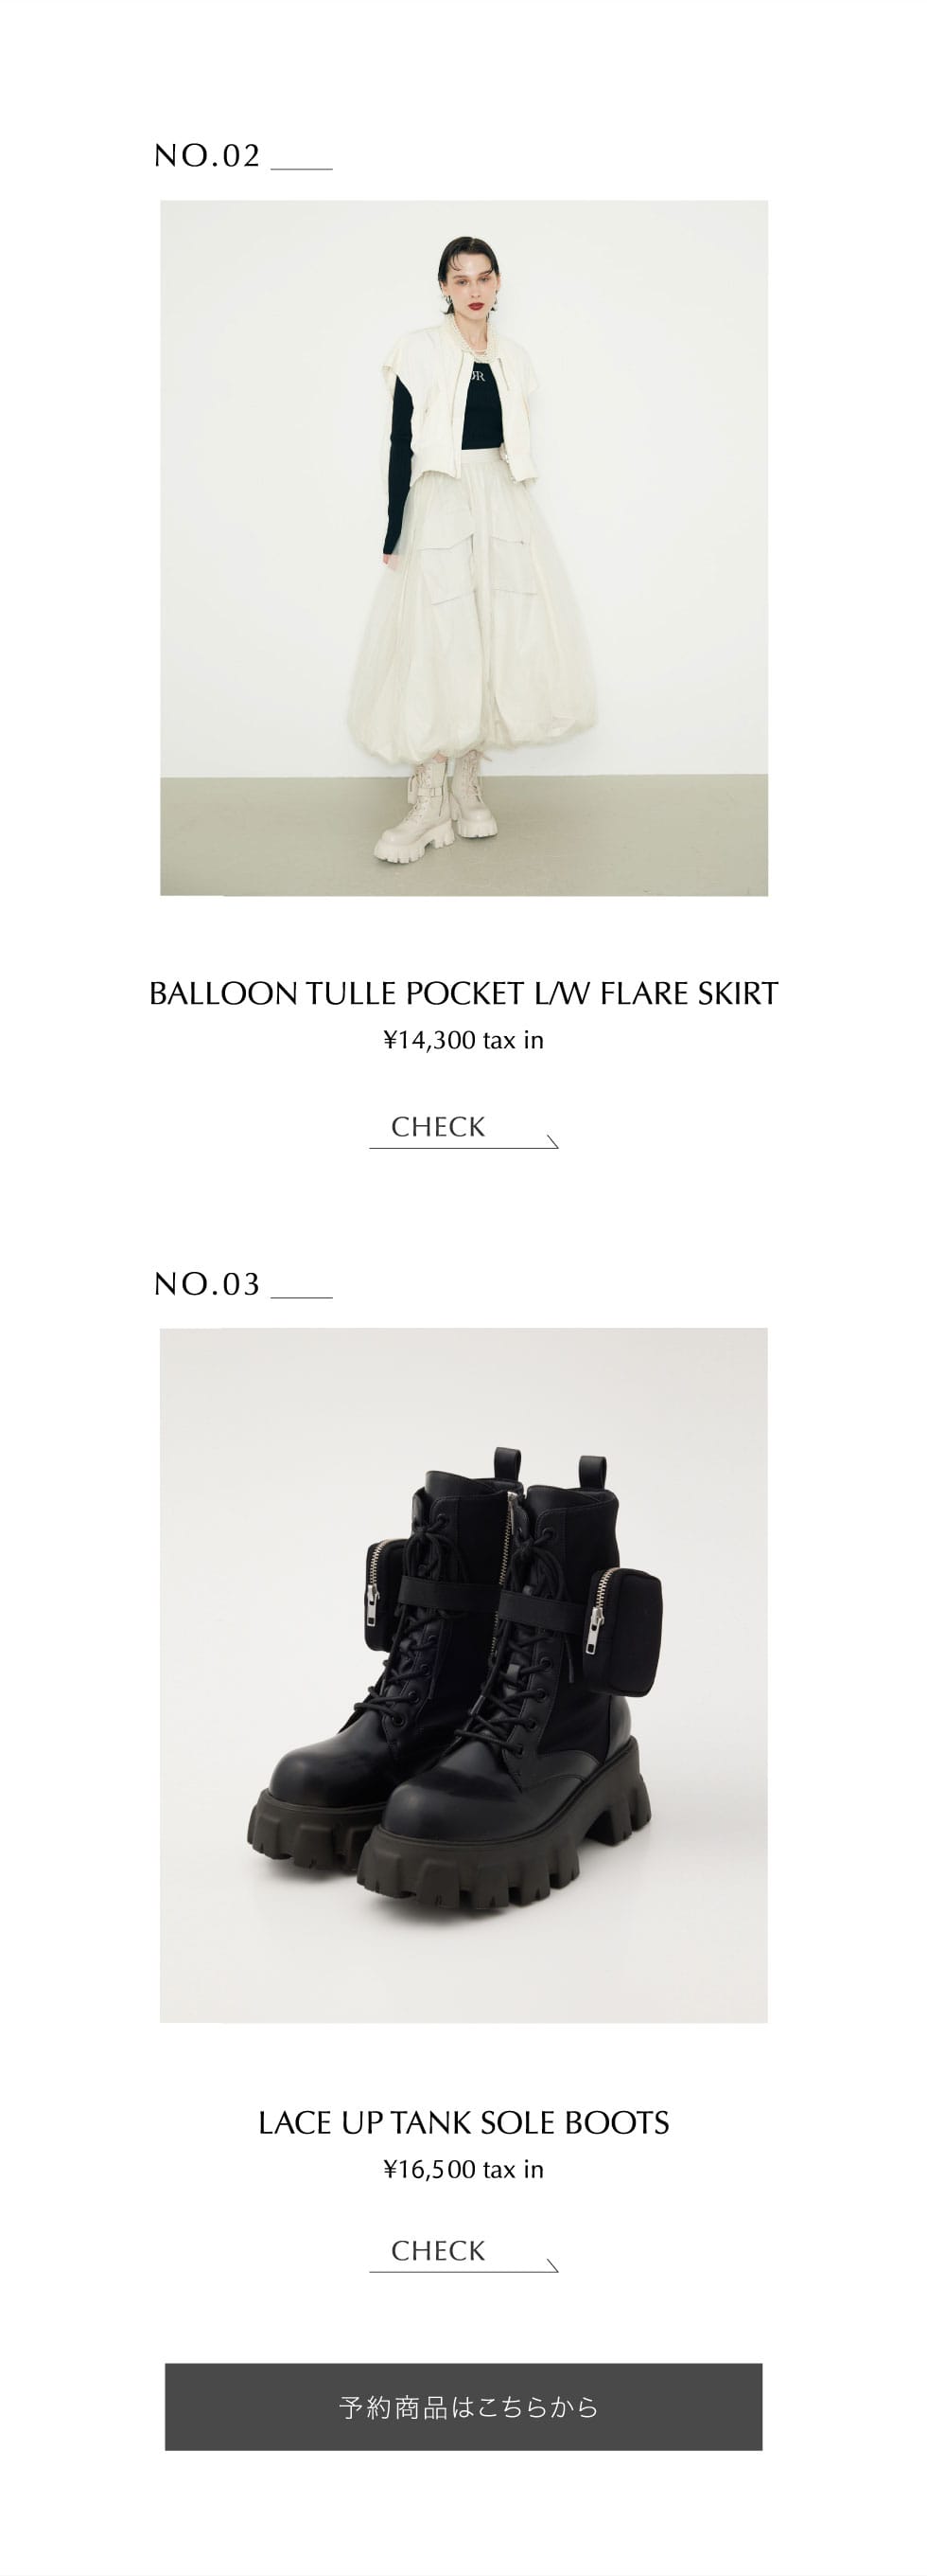The width and height of the screenshot is (927, 2576).
Task: Click the NO.03 section heading
Action: pos(243,1284)
